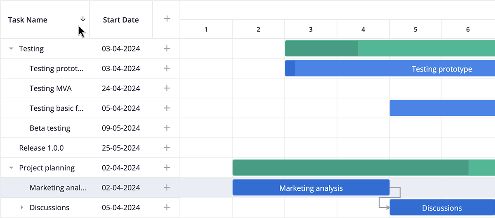Image resolution: width=495 pixels, height=218 pixels.
Task: Add a subtask to the Discussions row
Action: [167, 207]
